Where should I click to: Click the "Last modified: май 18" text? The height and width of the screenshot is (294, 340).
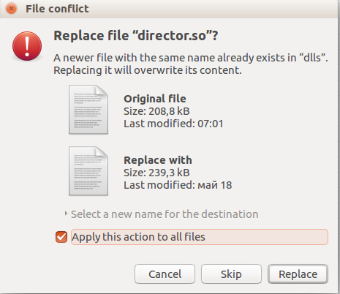click(178, 185)
